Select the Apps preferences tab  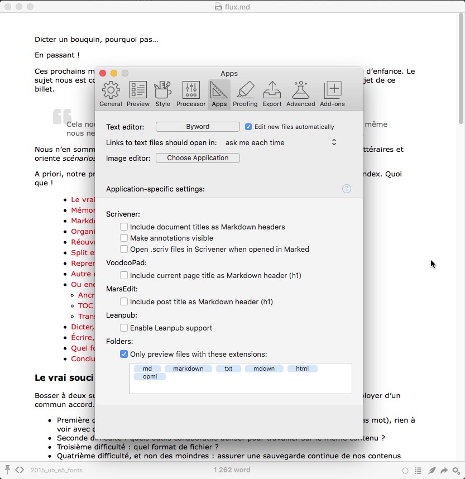click(219, 94)
